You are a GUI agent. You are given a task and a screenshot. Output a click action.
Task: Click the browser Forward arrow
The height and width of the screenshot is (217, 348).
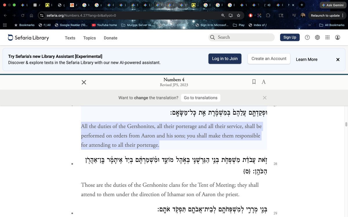pos(14,15)
